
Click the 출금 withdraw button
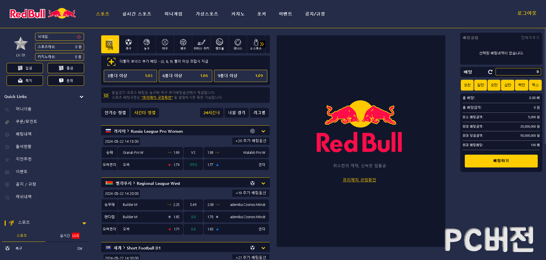tap(66, 68)
